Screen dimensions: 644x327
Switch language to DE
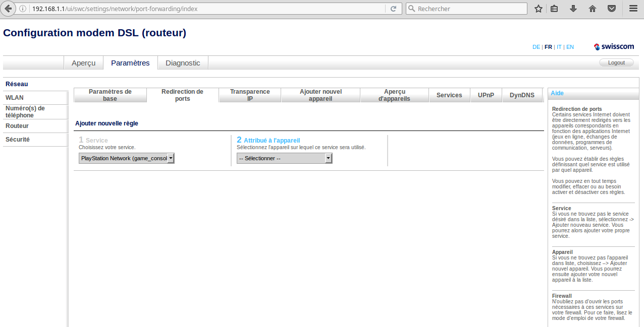(536, 46)
